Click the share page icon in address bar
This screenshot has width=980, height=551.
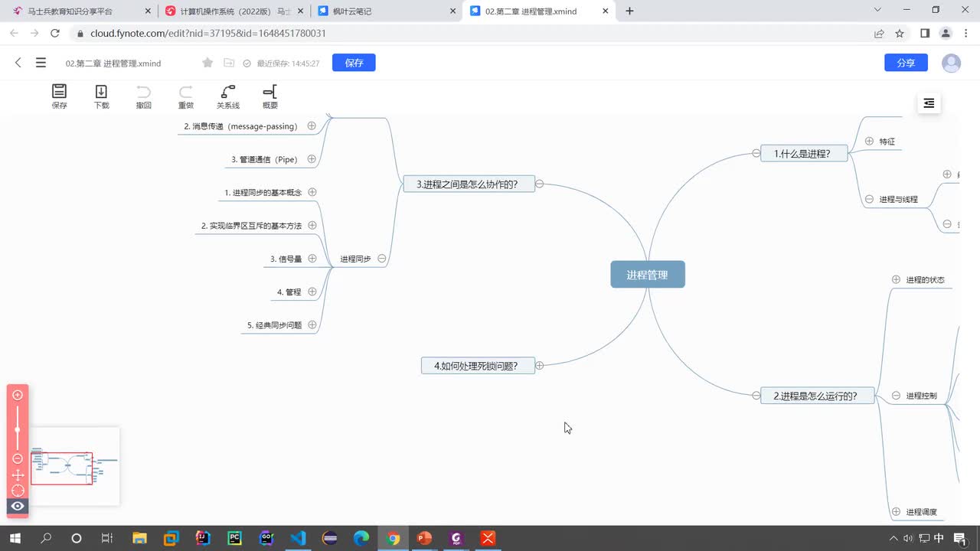point(879,34)
